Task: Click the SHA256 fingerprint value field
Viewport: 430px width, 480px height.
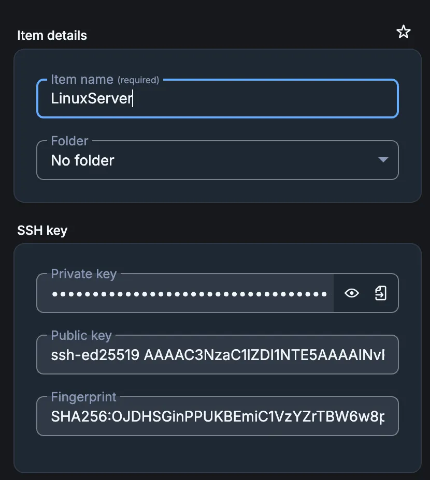Action: (x=218, y=416)
